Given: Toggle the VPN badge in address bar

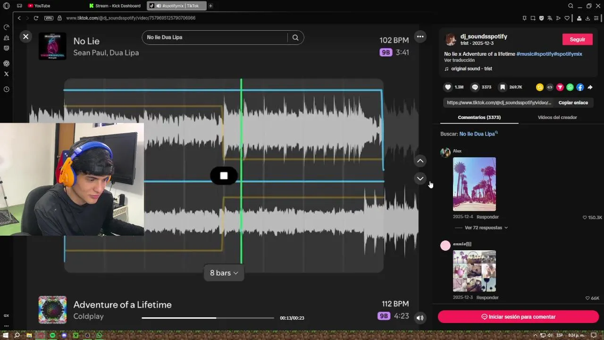Looking at the screenshot, I should coord(49,18).
